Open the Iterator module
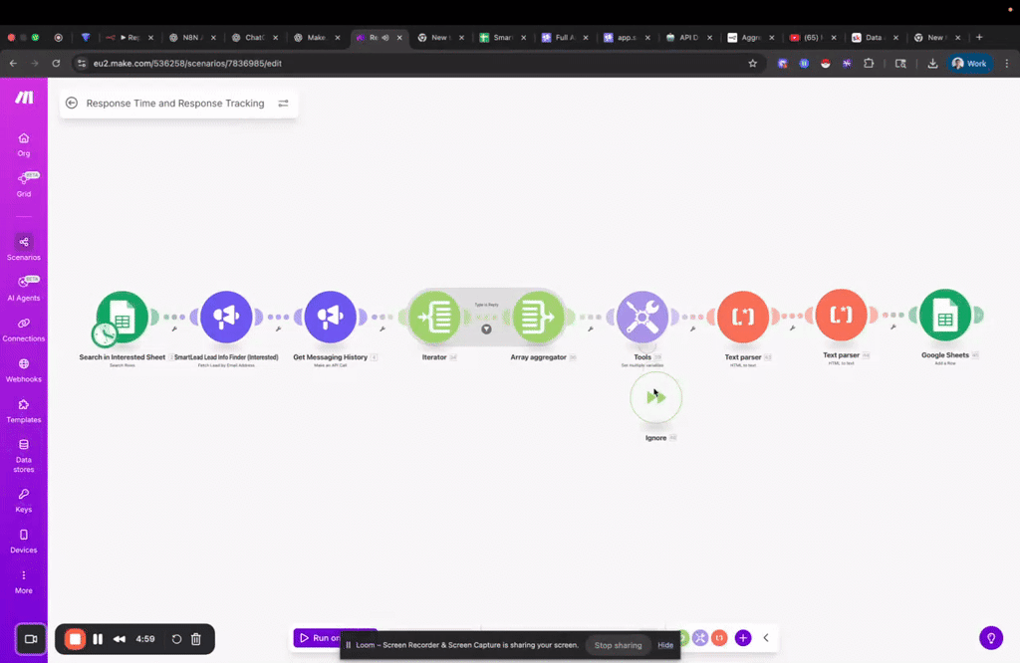 click(434, 317)
